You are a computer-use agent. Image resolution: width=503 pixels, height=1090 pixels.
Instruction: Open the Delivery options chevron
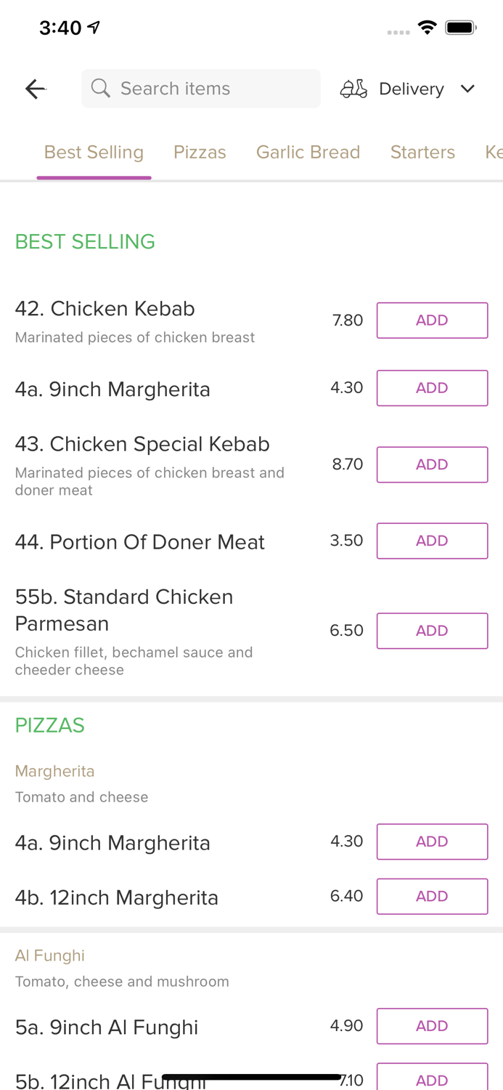(x=468, y=89)
